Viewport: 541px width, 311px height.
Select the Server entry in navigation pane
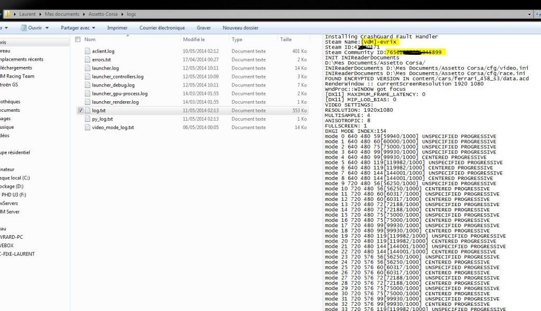pos(10,211)
